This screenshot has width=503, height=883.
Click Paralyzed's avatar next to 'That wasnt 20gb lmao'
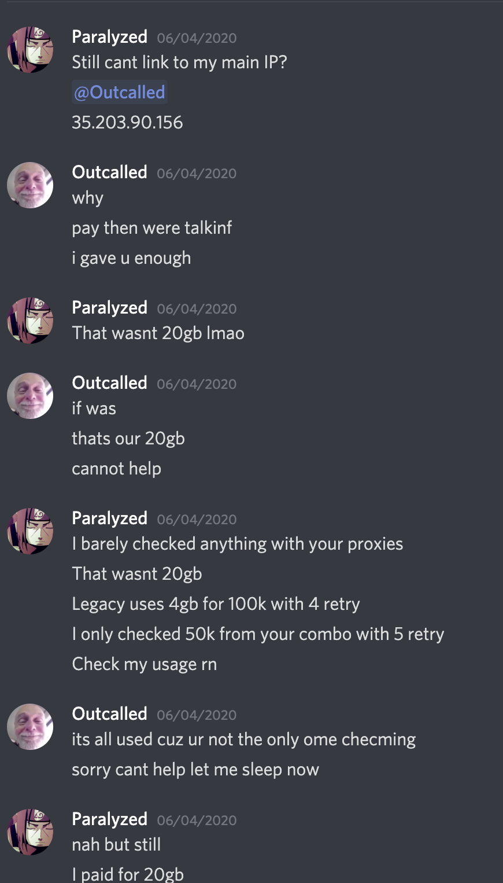(30, 321)
